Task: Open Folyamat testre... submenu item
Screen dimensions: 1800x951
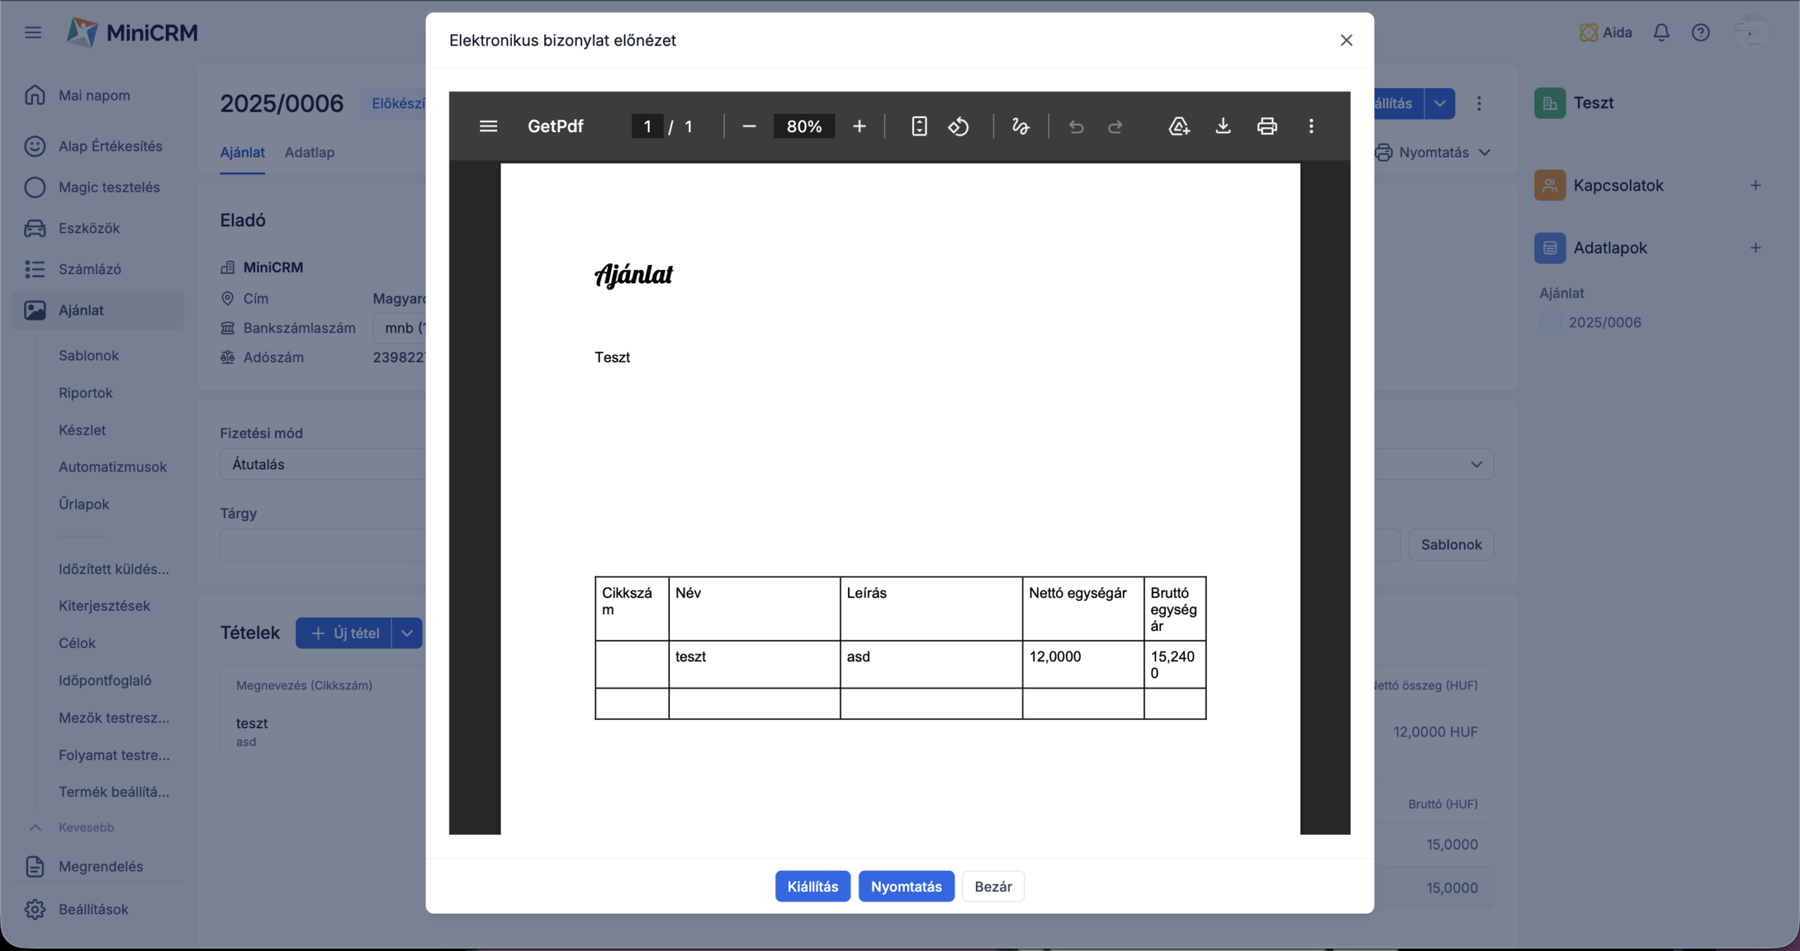Action: (x=114, y=755)
